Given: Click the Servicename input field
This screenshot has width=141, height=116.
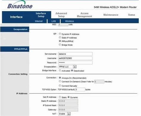Looking at the screenshot, I should (75, 54).
